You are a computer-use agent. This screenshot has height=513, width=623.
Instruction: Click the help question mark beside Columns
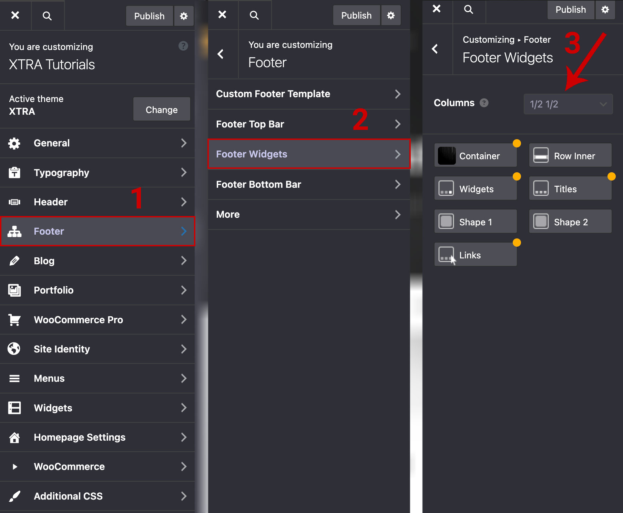484,103
